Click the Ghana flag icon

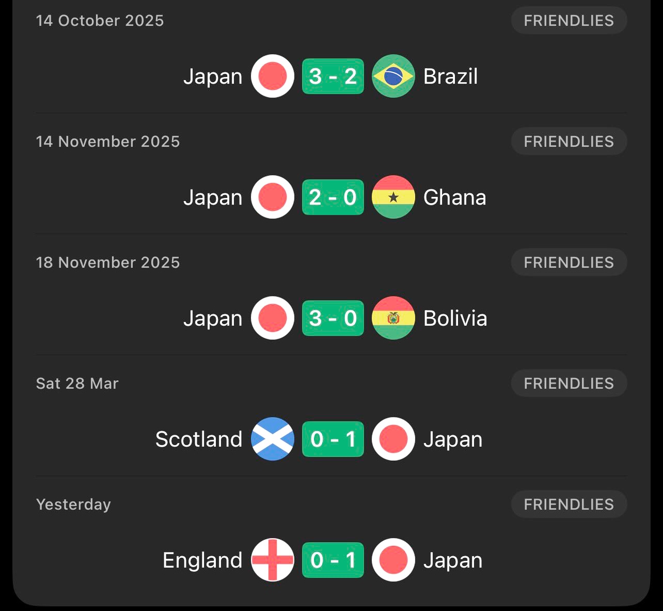393,197
